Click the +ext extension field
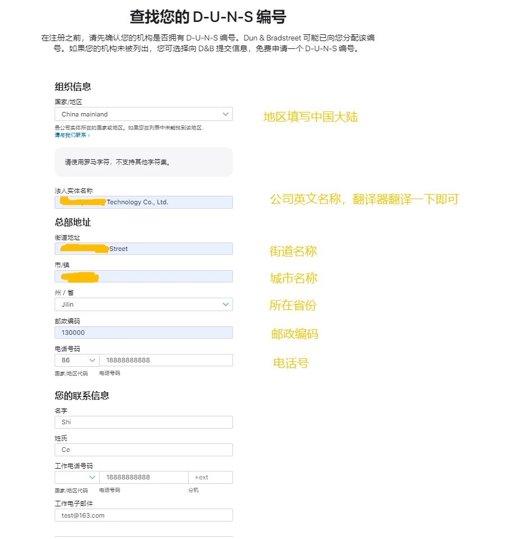Viewport: 520px width, 539px height. tap(210, 477)
